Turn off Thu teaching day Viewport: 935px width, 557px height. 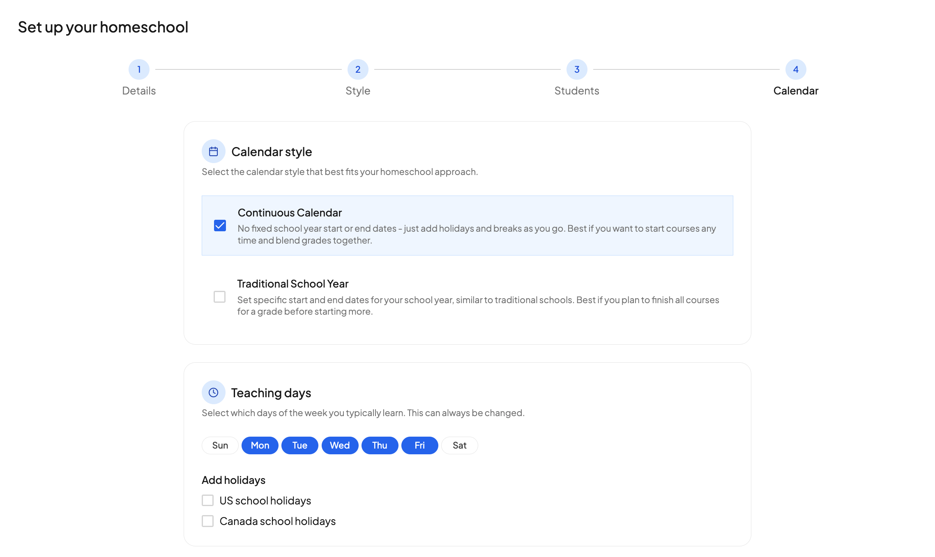[x=380, y=445]
